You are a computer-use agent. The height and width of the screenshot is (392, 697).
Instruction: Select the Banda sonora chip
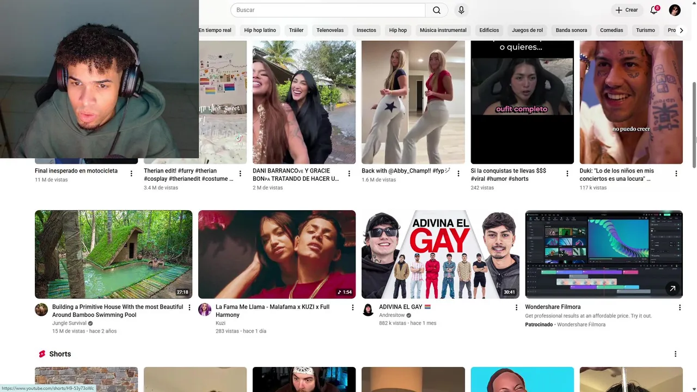(x=571, y=30)
